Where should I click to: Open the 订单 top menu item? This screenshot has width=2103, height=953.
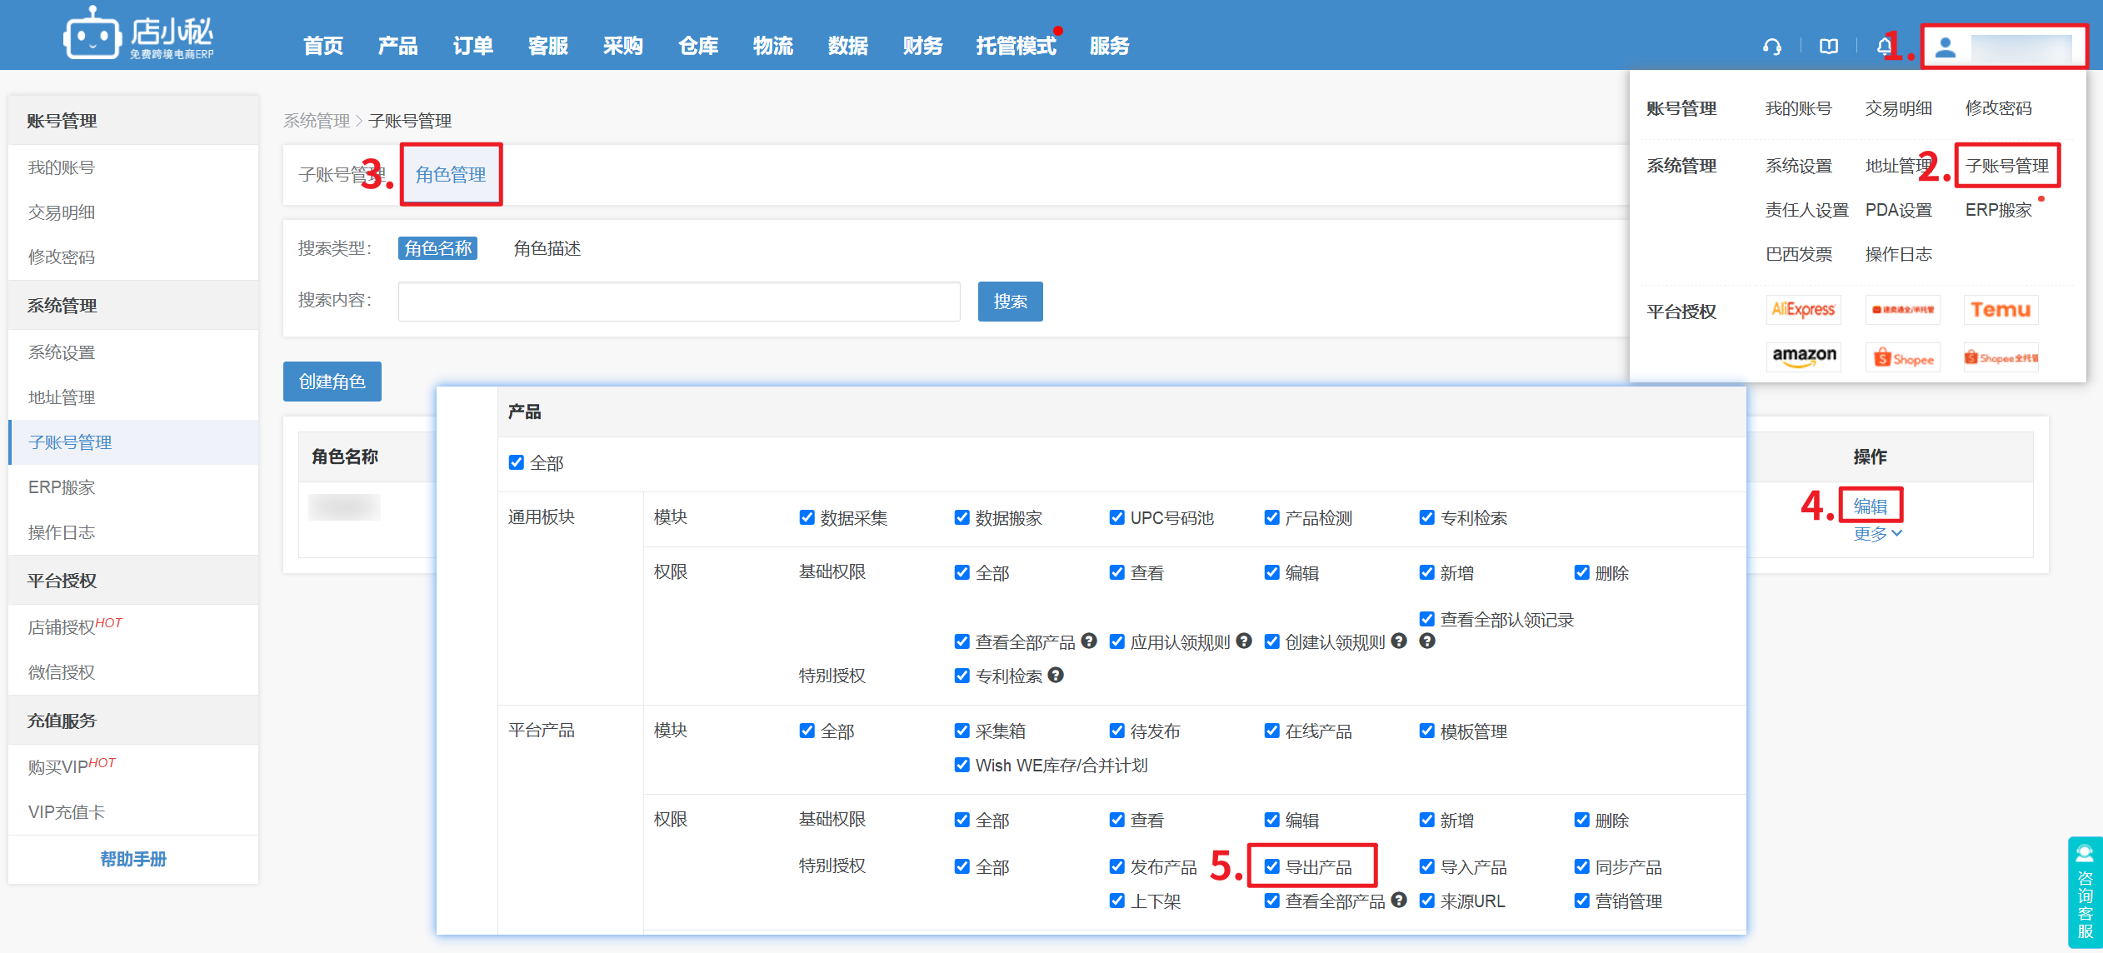[x=472, y=46]
